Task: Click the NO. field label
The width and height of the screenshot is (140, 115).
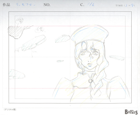Action: pos(47,5)
